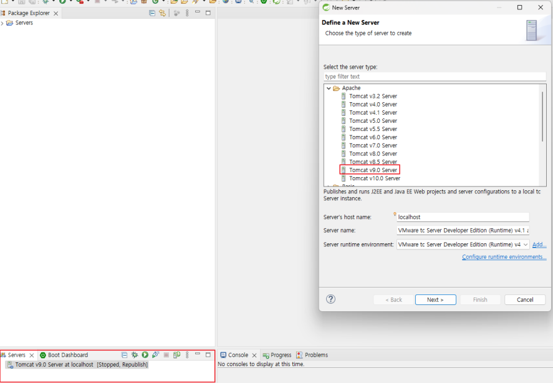
Task: Minimize the Servers view
Action: point(198,354)
